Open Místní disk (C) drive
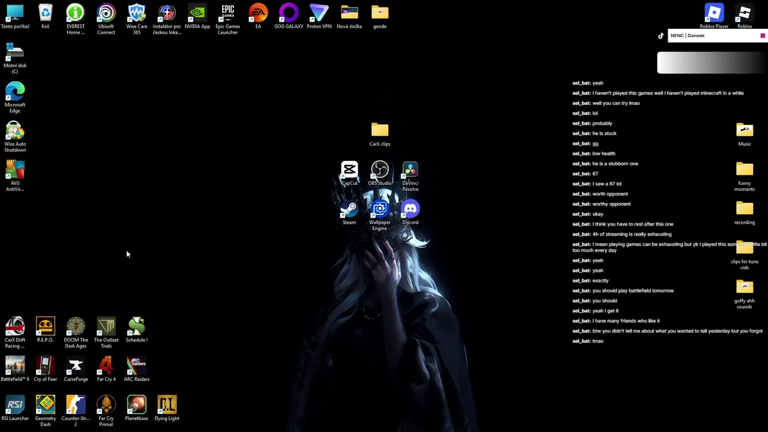Viewport: 768px width, 432px height. (15, 59)
